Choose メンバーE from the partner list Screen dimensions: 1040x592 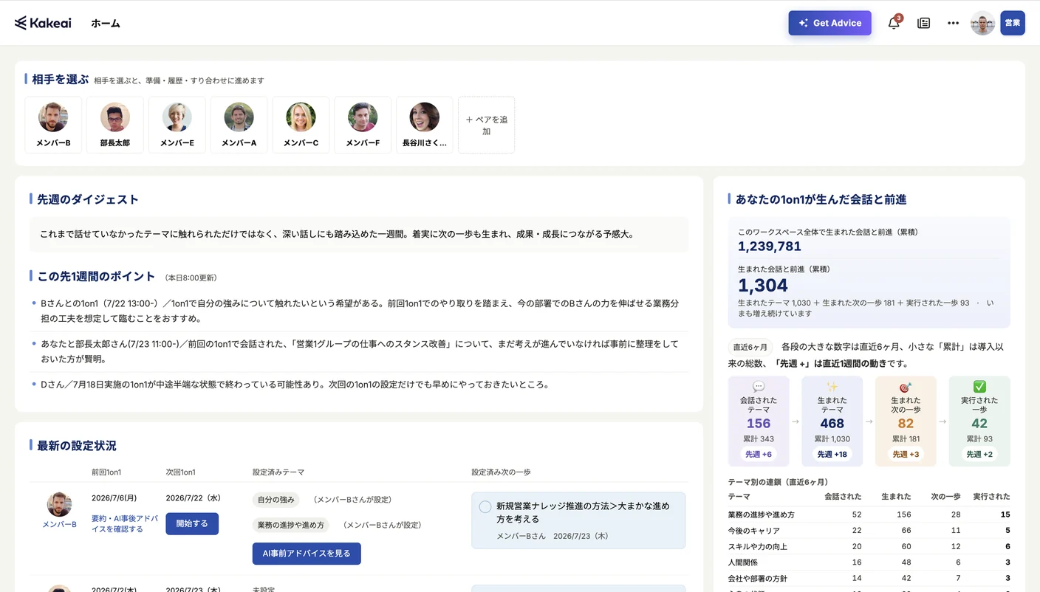[x=177, y=125]
